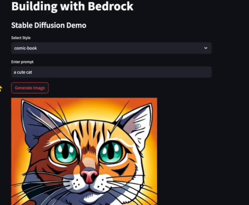Click the 'Enter prompt' label

click(22, 62)
